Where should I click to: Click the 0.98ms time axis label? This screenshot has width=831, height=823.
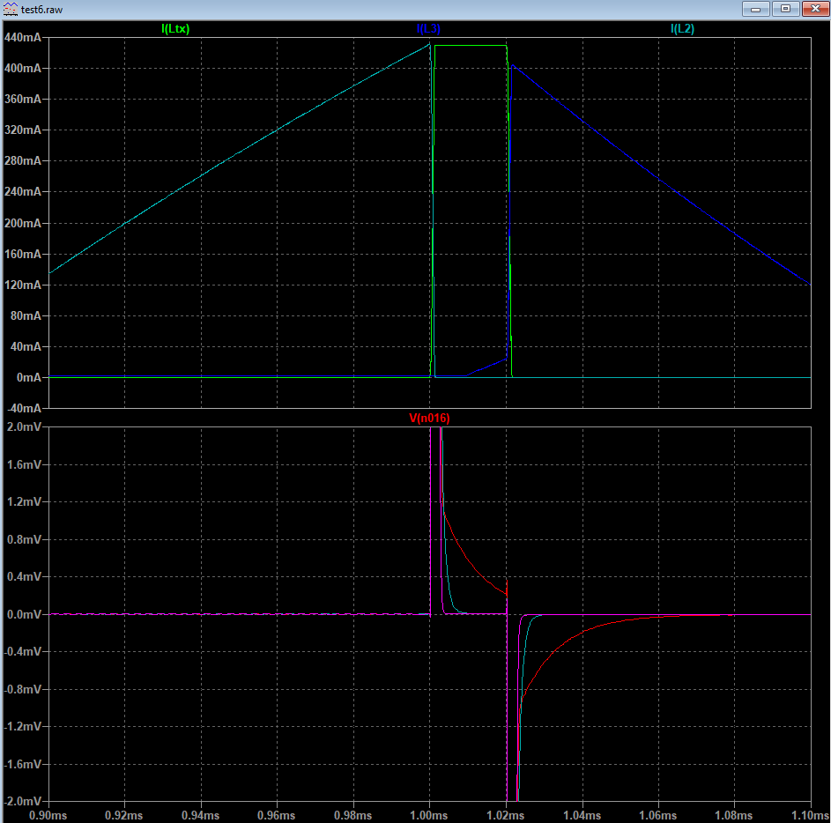click(x=353, y=815)
